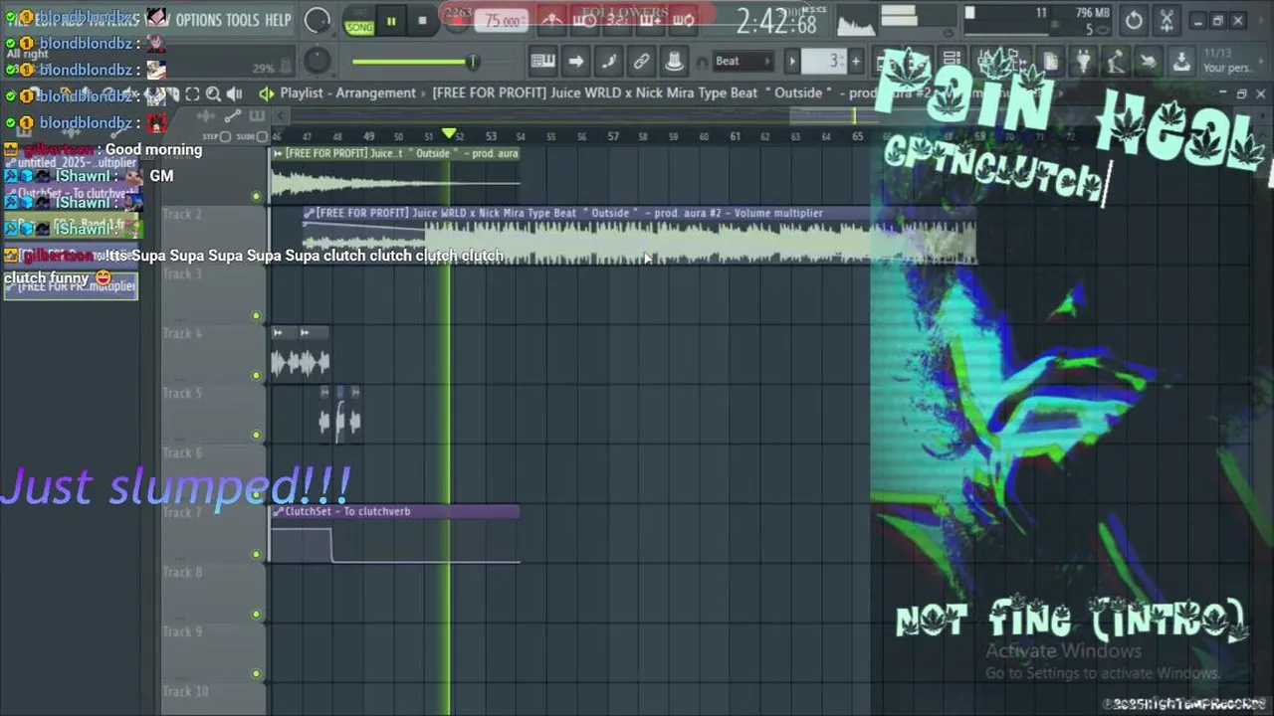Screen dimensions: 1274x716
Task: Click the stamp icon in toolbar
Action: pyautogui.click(x=674, y=62)
